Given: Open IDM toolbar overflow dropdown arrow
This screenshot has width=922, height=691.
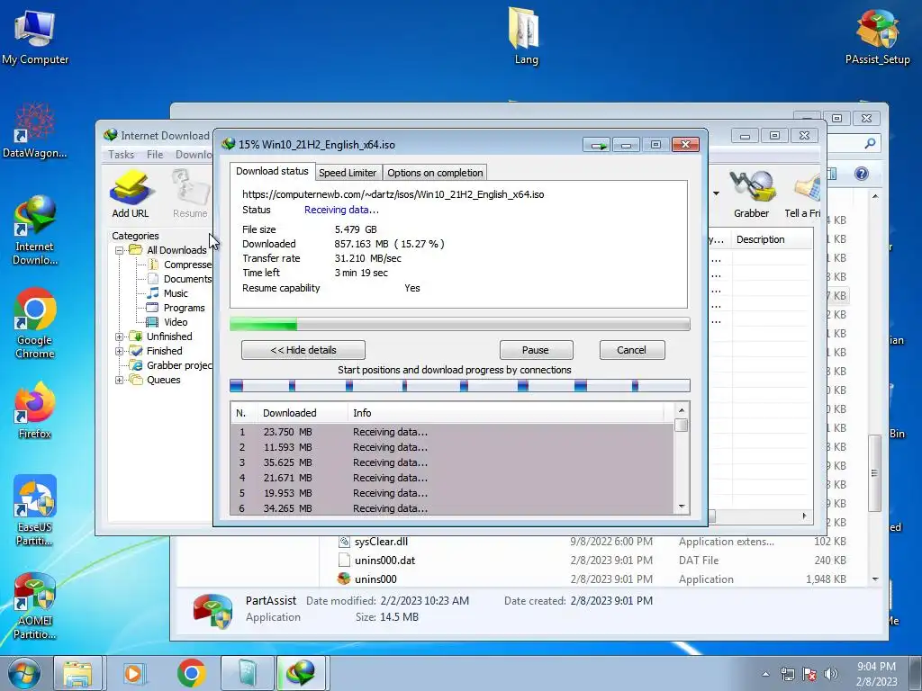Looking at the screenshot, I should click(x=716, y=193).
